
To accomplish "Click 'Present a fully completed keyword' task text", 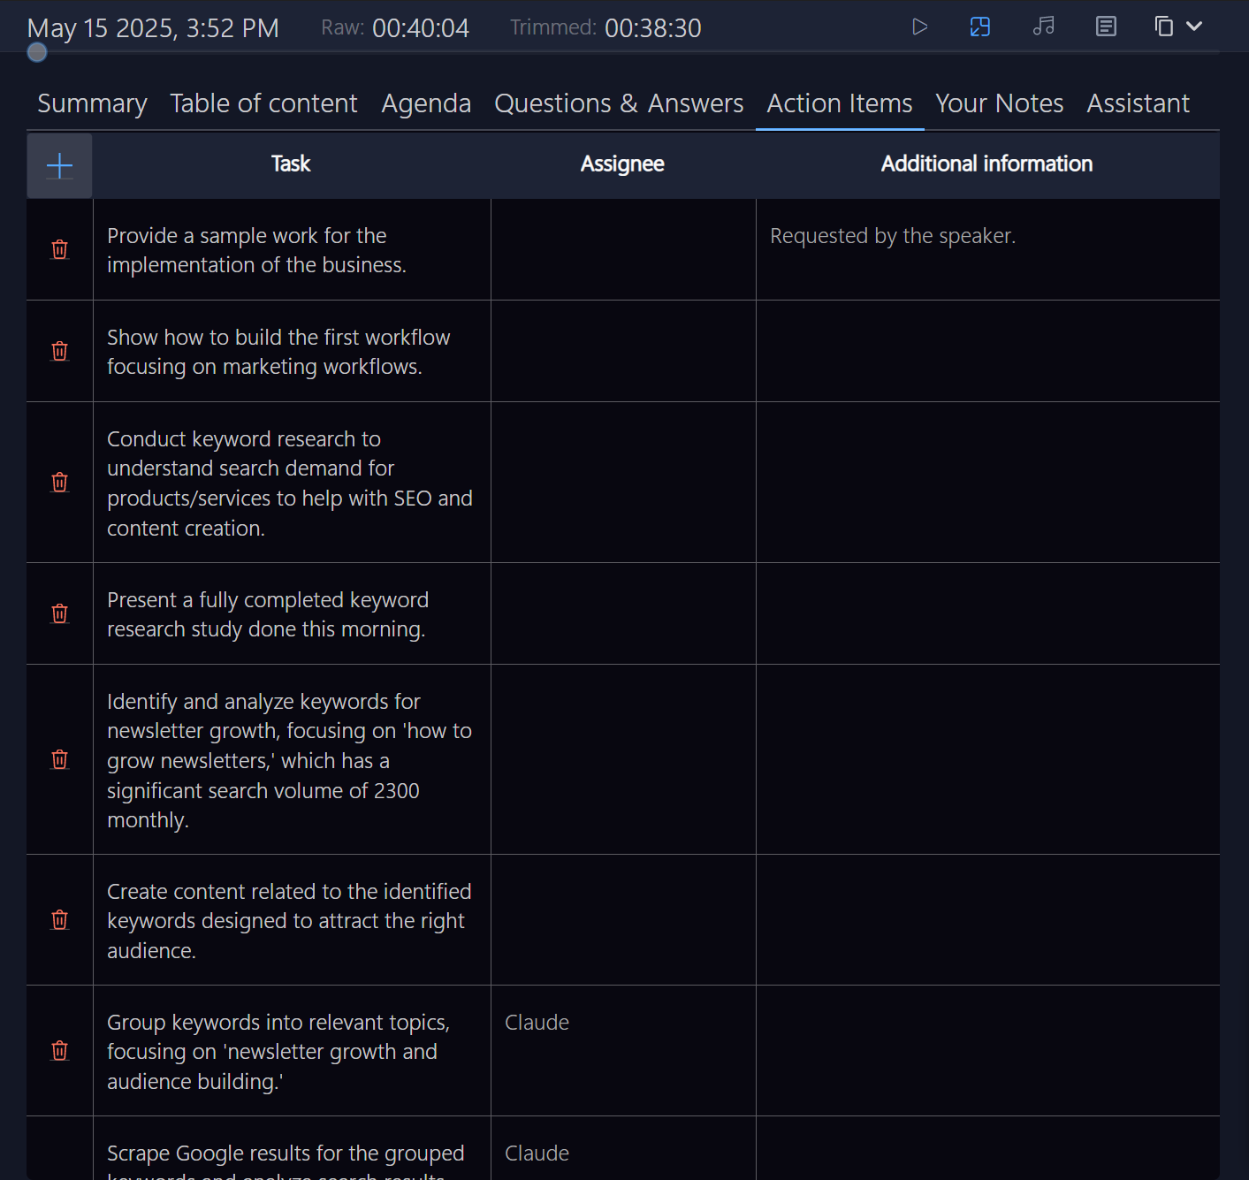I will coord(268,614).
